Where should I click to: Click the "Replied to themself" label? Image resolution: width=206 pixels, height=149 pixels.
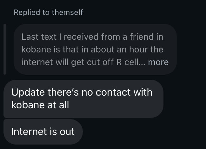(48, 12)
